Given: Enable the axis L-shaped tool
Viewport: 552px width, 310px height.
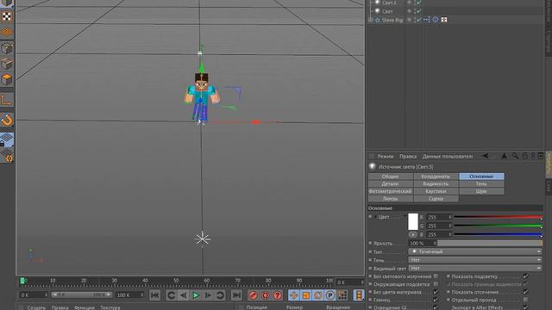Looking at the screenshot, I should (x=7, y=101).
